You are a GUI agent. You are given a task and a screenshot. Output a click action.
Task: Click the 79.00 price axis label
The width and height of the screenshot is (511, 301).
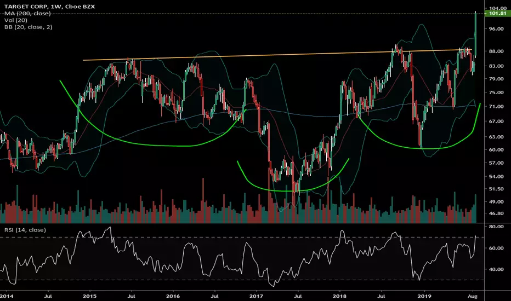click(x=496, y=79)
